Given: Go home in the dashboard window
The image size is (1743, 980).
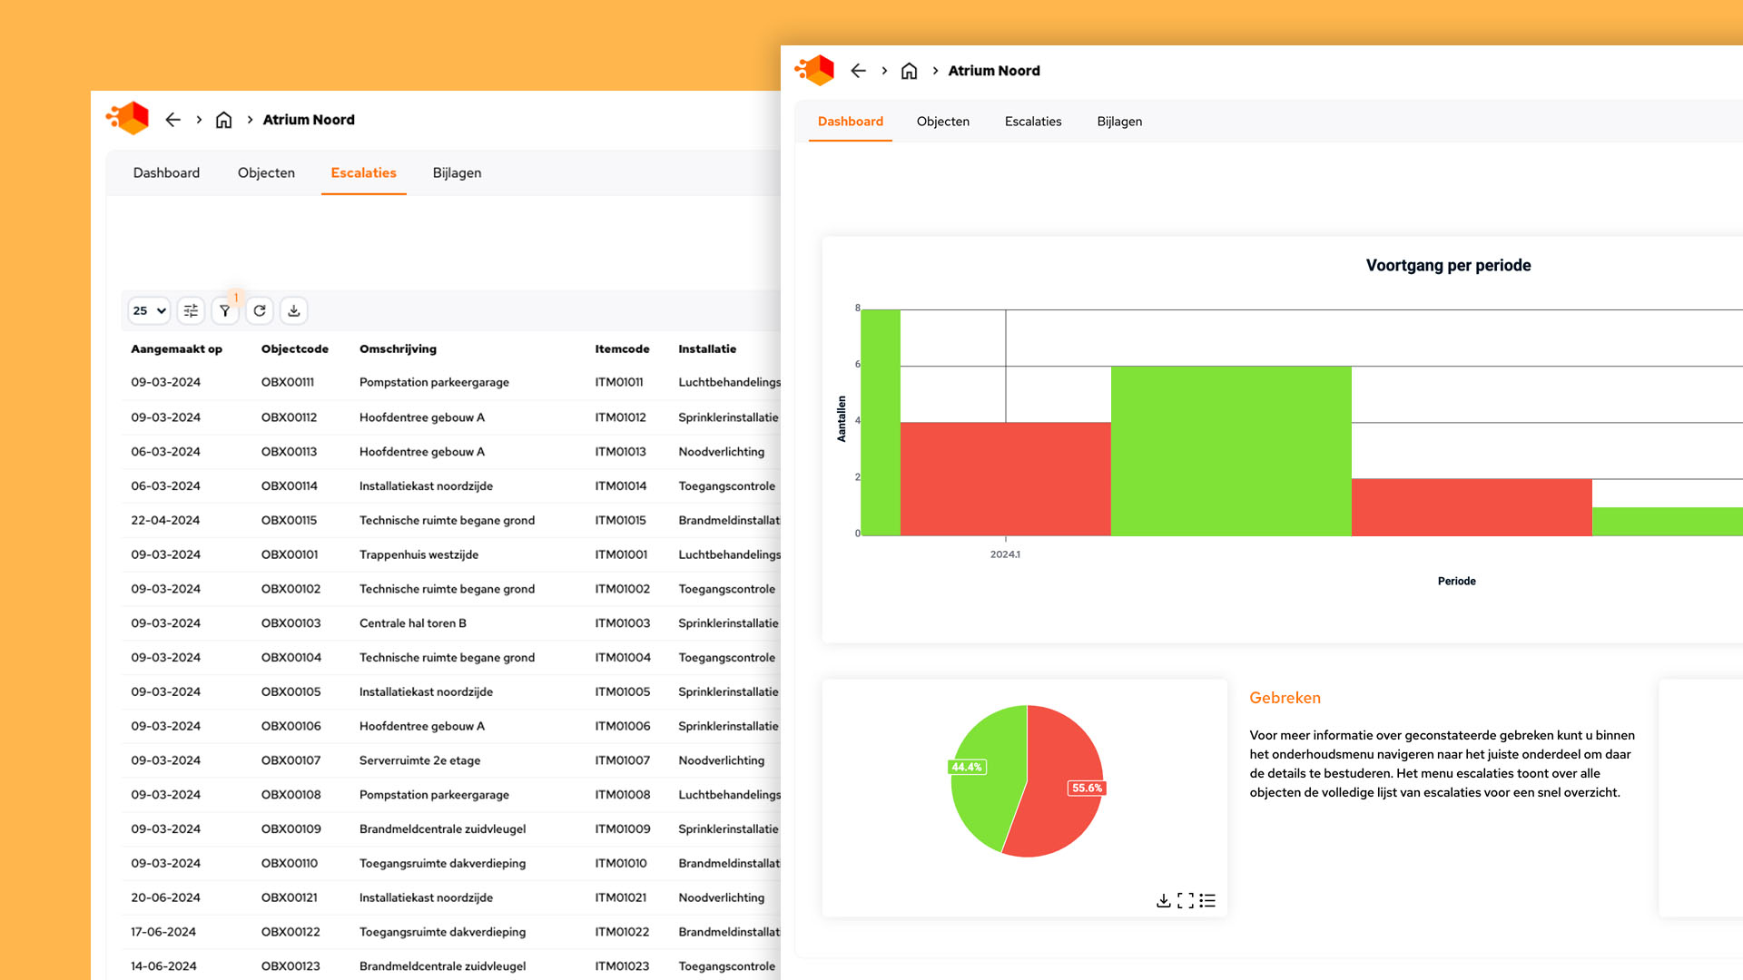Looking at the screenshot, I should coord(909,71).
